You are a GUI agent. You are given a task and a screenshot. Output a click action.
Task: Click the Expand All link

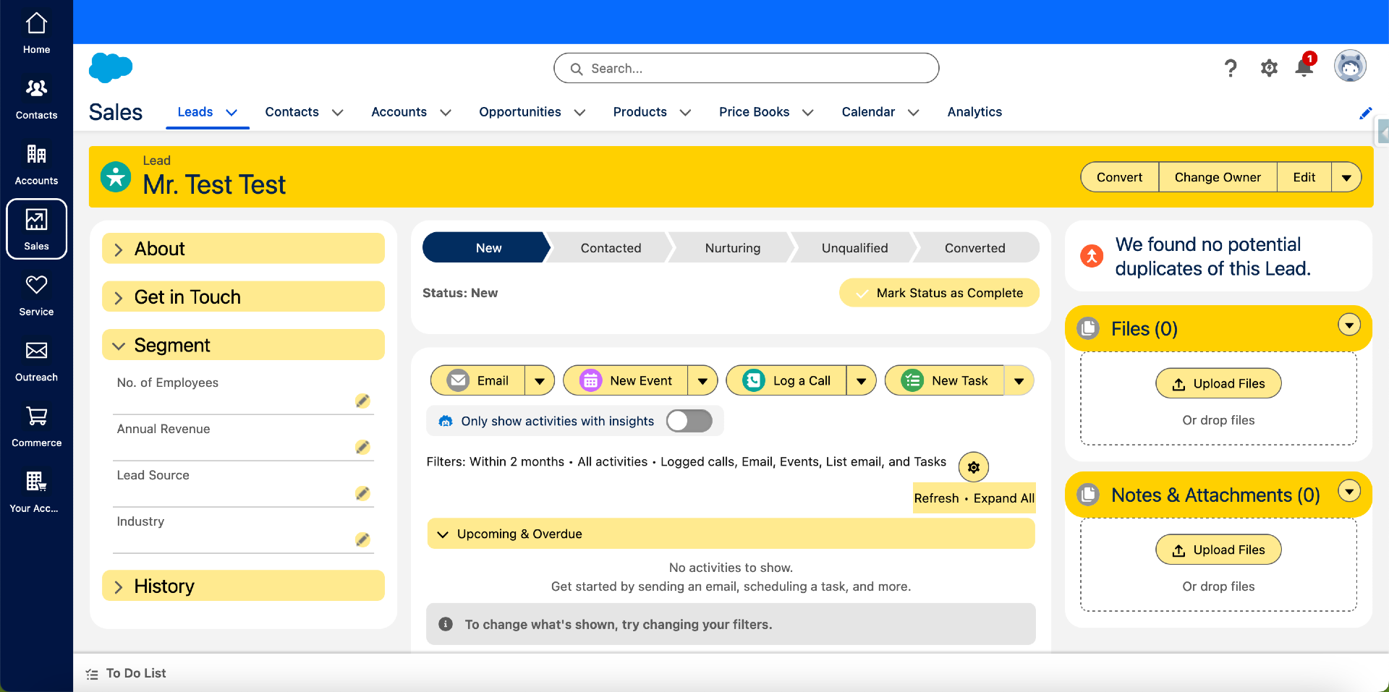click(x=1003, y=498)
